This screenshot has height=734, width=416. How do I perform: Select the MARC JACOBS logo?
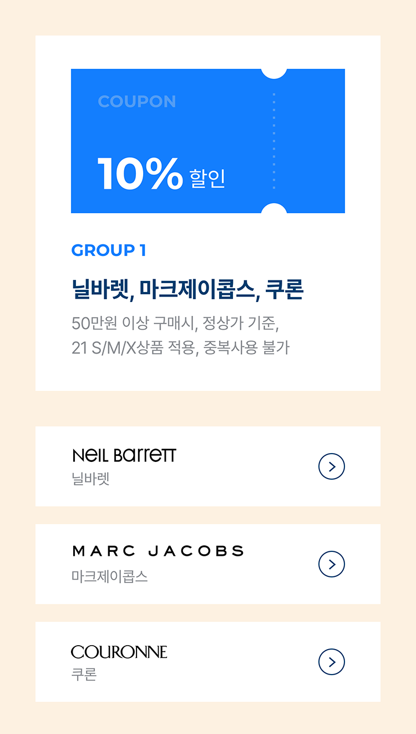coord(158,551)
